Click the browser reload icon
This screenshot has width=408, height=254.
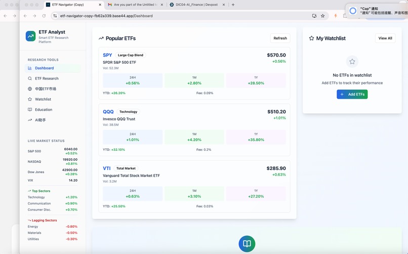coord(44,16)
